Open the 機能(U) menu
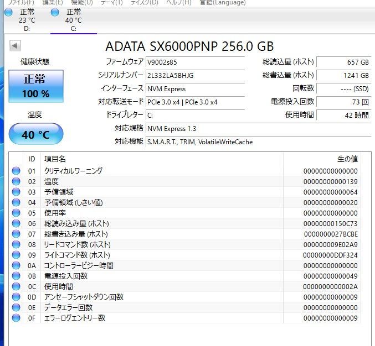This screenshot has height=346, width=375. tap(82, 3)
